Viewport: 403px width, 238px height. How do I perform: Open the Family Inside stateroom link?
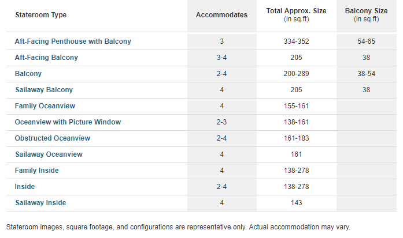click(37, 171)
